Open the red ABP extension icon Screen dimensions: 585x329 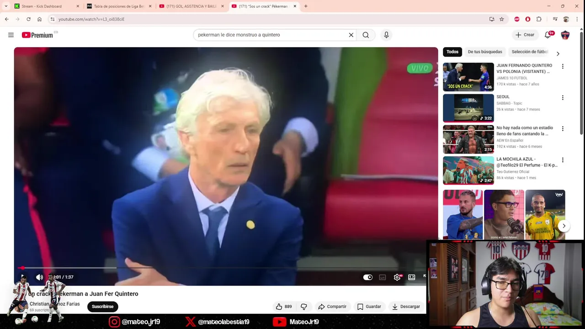517,19
